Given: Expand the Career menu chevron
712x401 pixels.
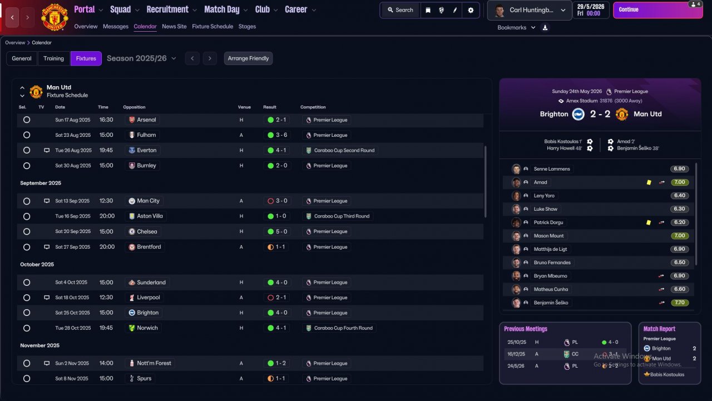Looking at the screenshot, I should (314, 10).
